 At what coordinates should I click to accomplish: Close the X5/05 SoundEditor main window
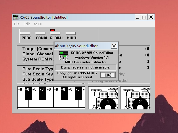pyautogui.click(x=151, y=17)
